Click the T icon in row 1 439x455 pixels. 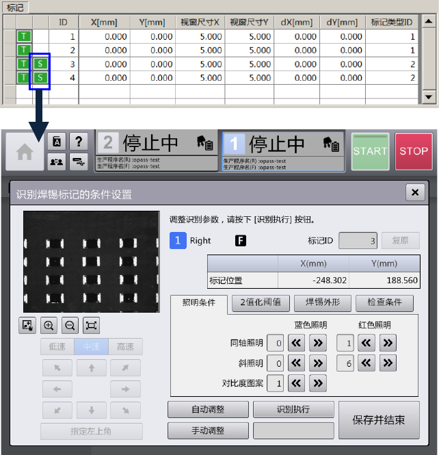click(x=24, y=36)
